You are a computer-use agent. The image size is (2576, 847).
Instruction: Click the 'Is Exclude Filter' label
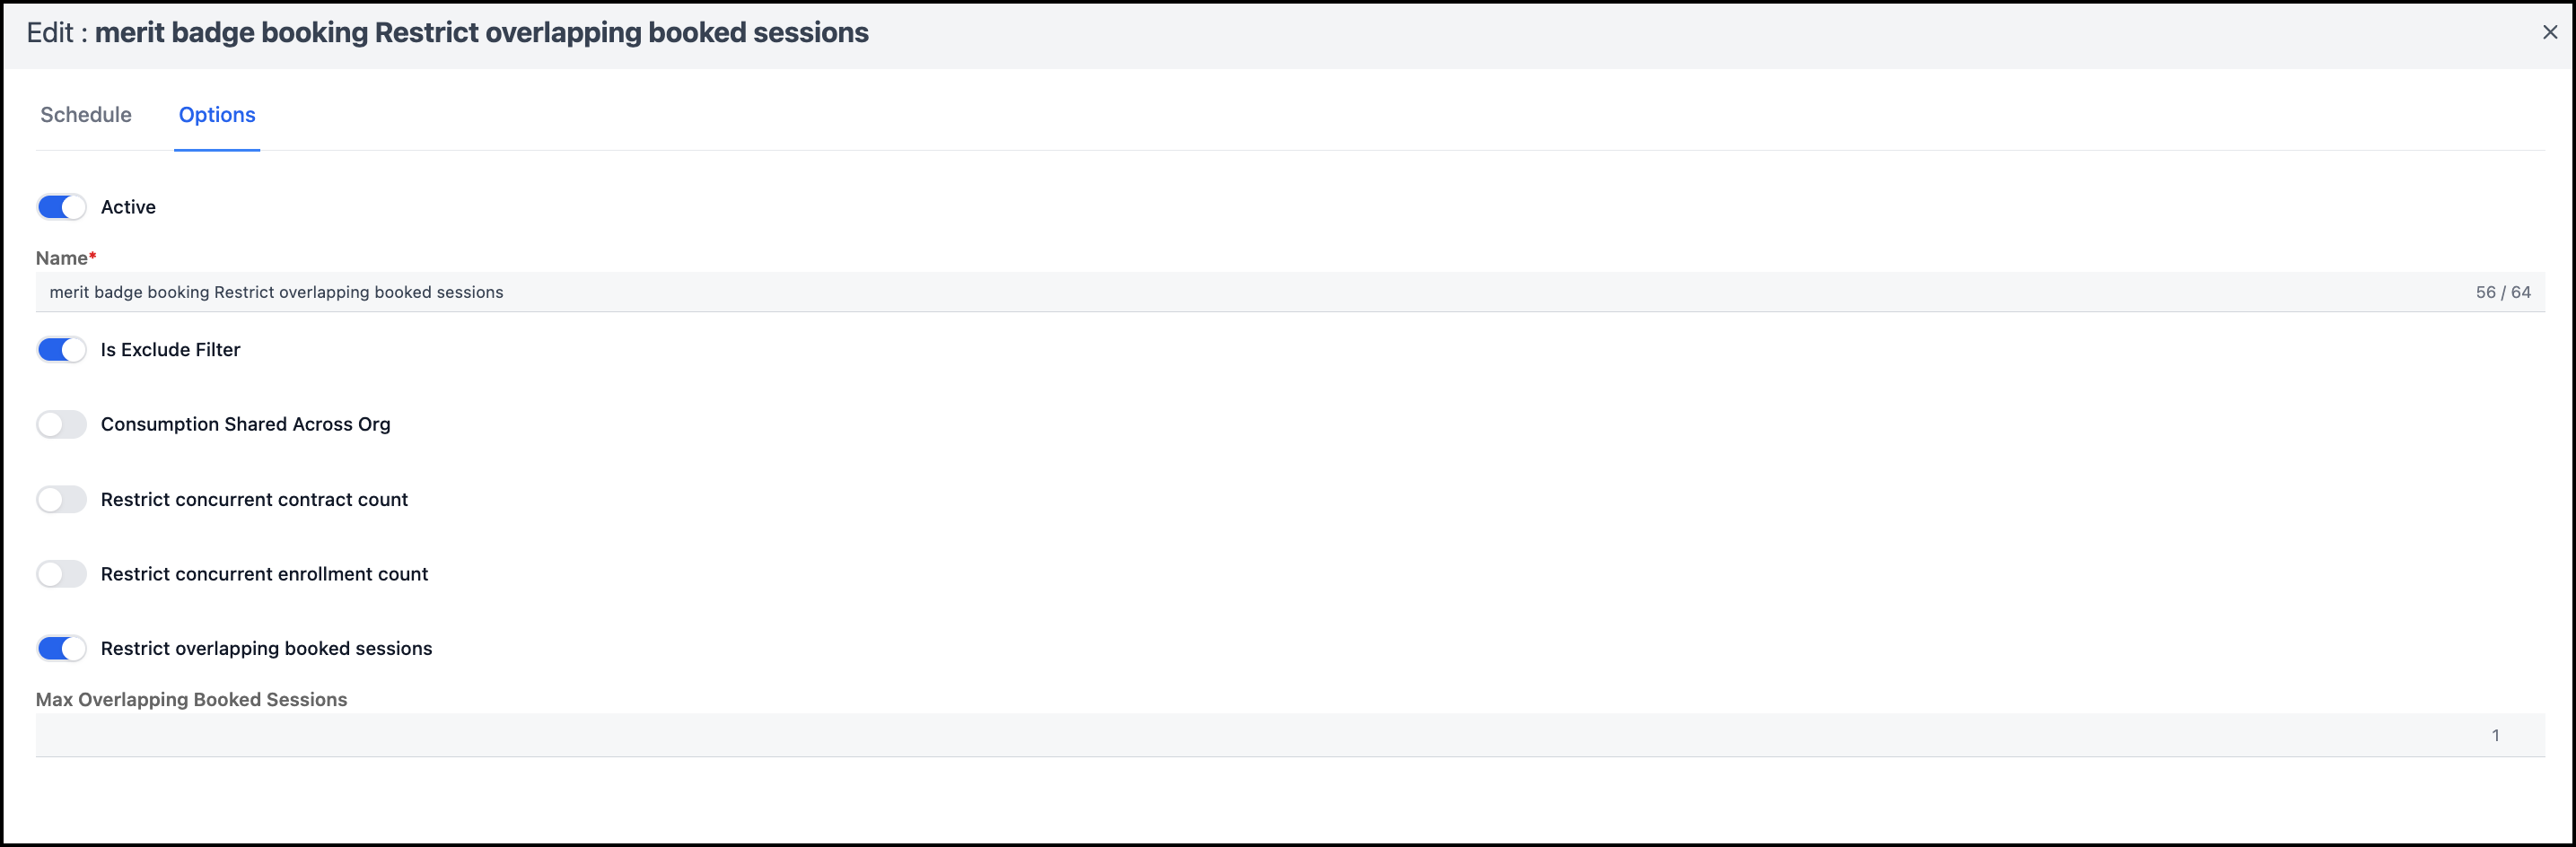point(170,350)
